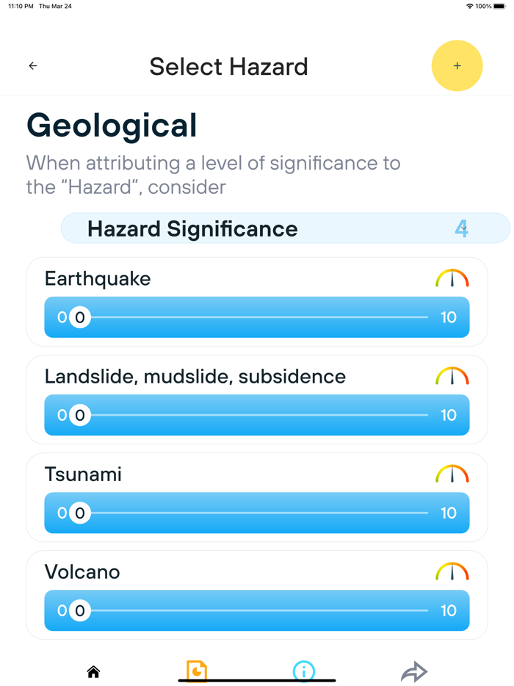This screenshot has height=686, width=514.
Task: Tap the Hazard Significance bar
Action: point(285,228)
